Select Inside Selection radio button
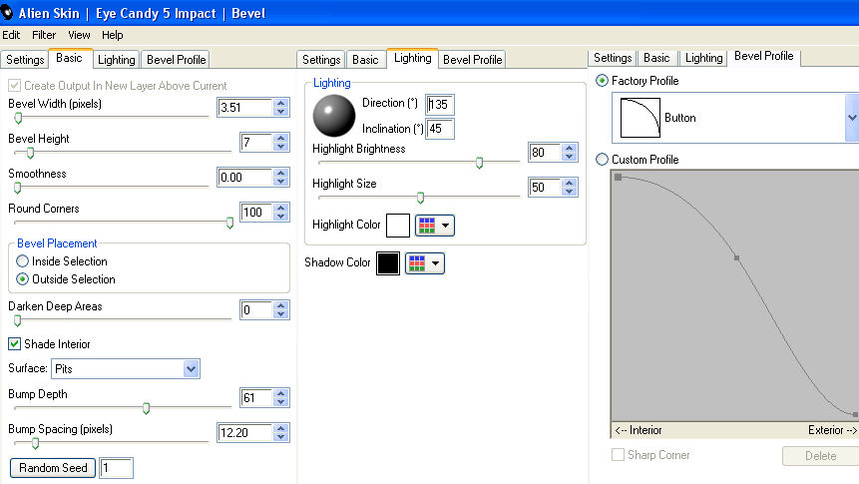 [x=23, y=261]
